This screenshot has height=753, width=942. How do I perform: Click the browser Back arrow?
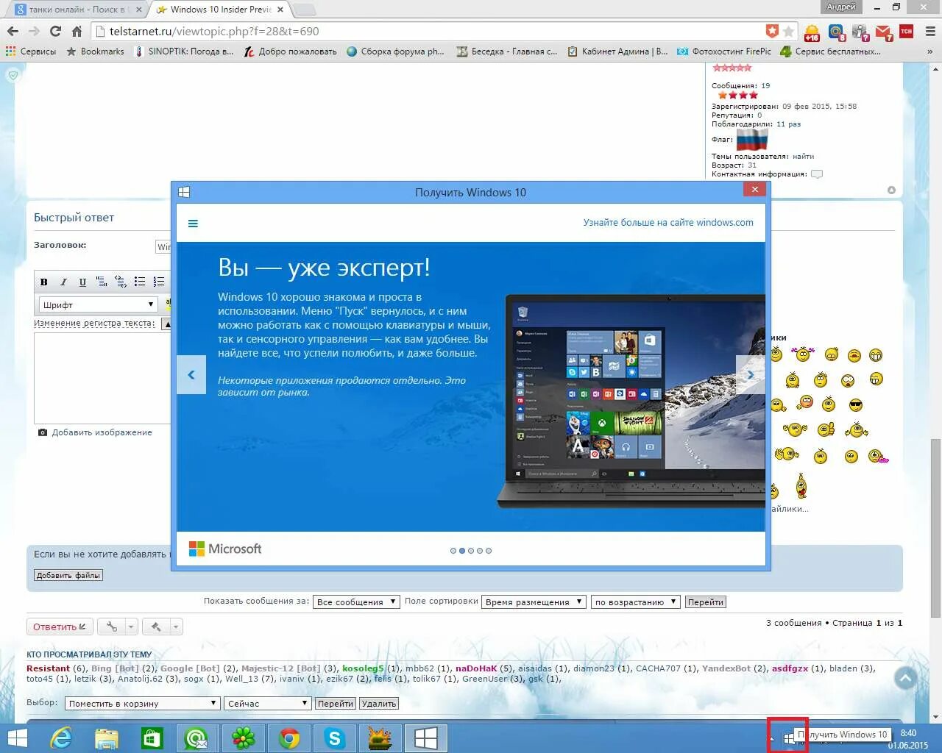click(x=13, y=31)
